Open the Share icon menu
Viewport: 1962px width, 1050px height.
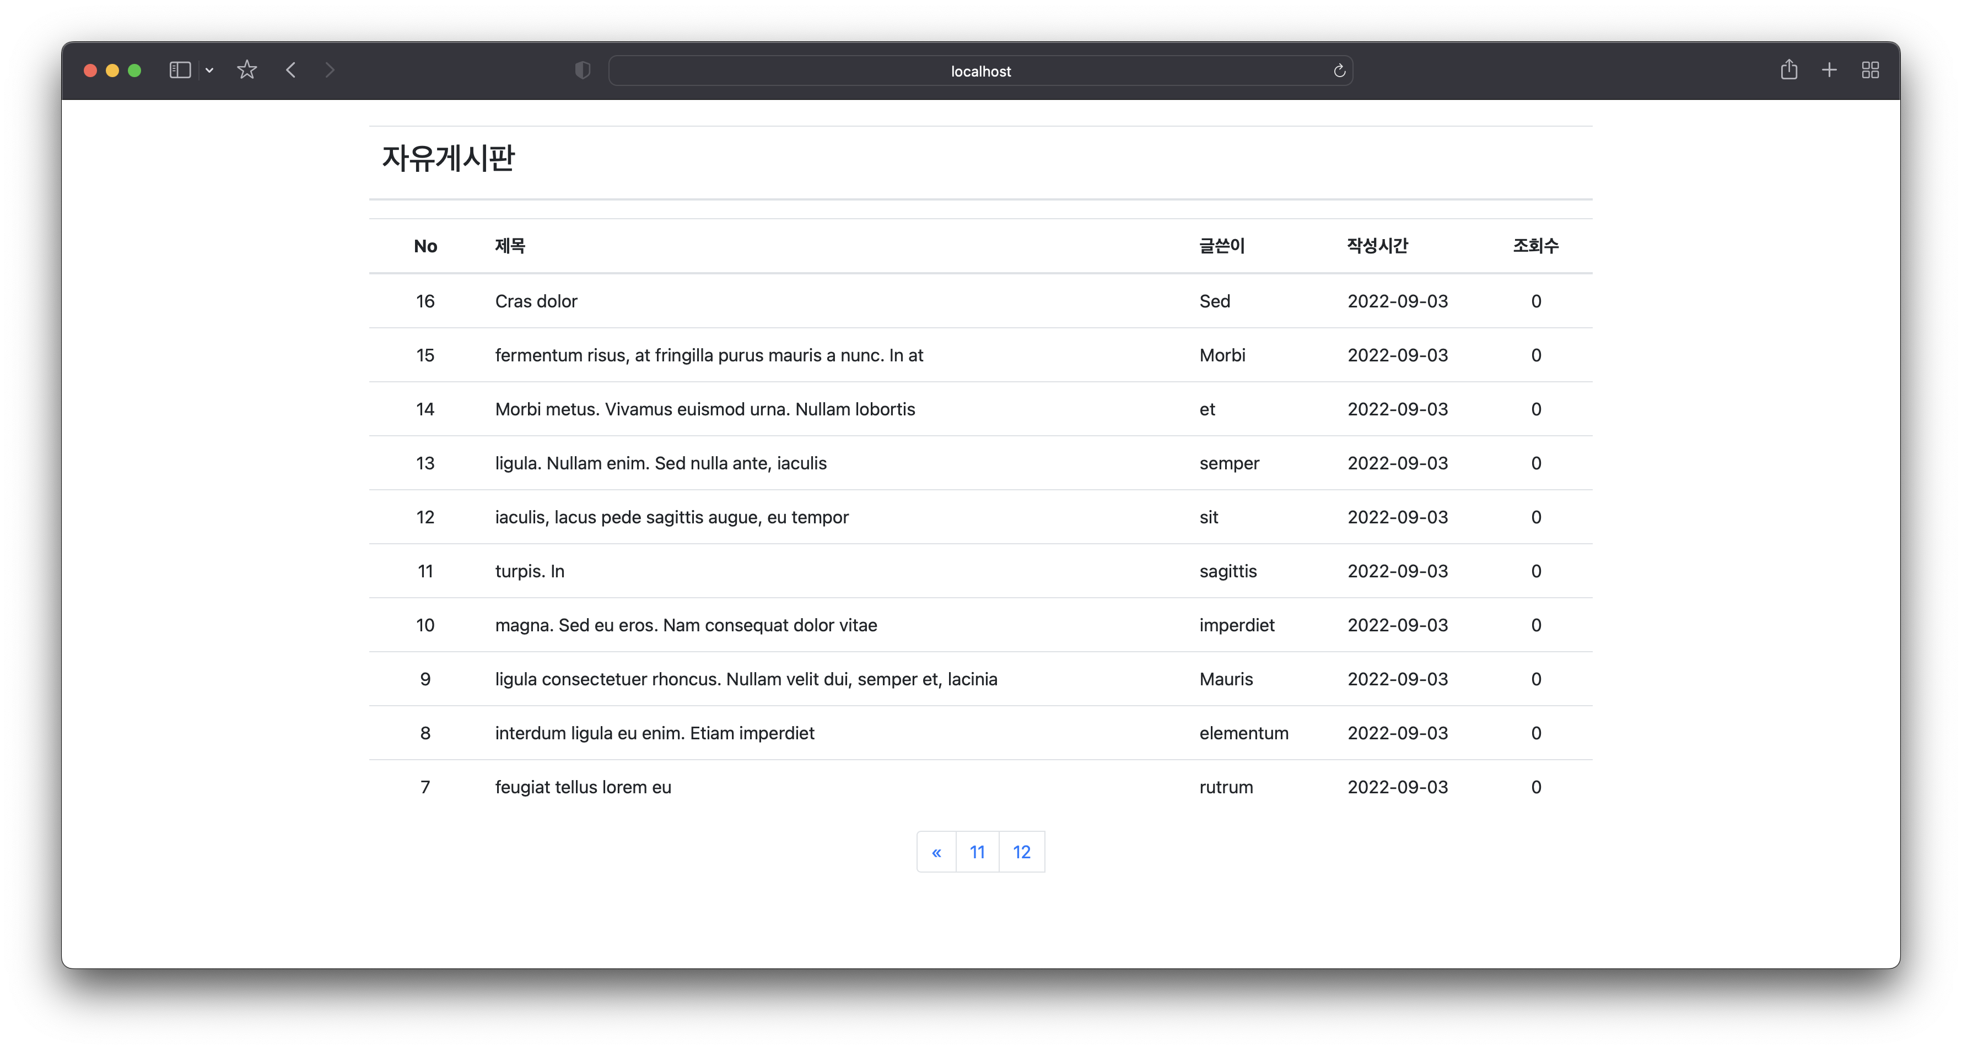pos(1789,70)
